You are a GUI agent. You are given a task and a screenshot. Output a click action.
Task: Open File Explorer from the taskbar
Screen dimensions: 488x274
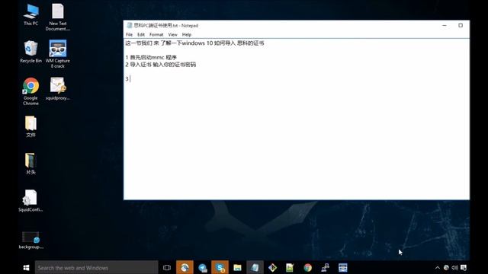(237, 267)
